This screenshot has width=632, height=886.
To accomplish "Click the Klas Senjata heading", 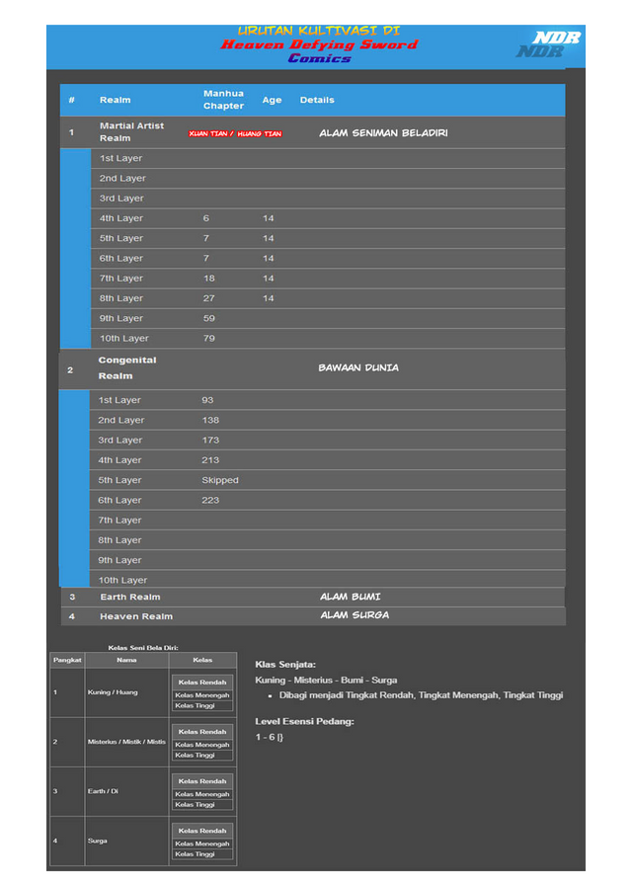I will coord(285,664).
